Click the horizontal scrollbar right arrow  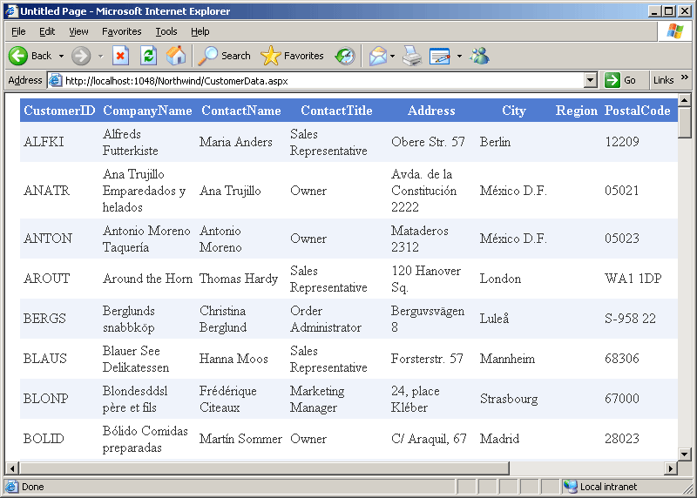671,468
